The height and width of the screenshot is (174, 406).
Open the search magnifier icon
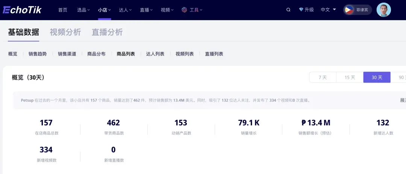coord(288,10)
